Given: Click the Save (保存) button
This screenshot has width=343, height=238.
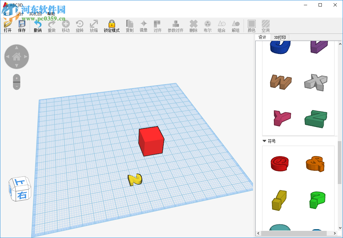Looking at the screenshot, I should (22, 26).
